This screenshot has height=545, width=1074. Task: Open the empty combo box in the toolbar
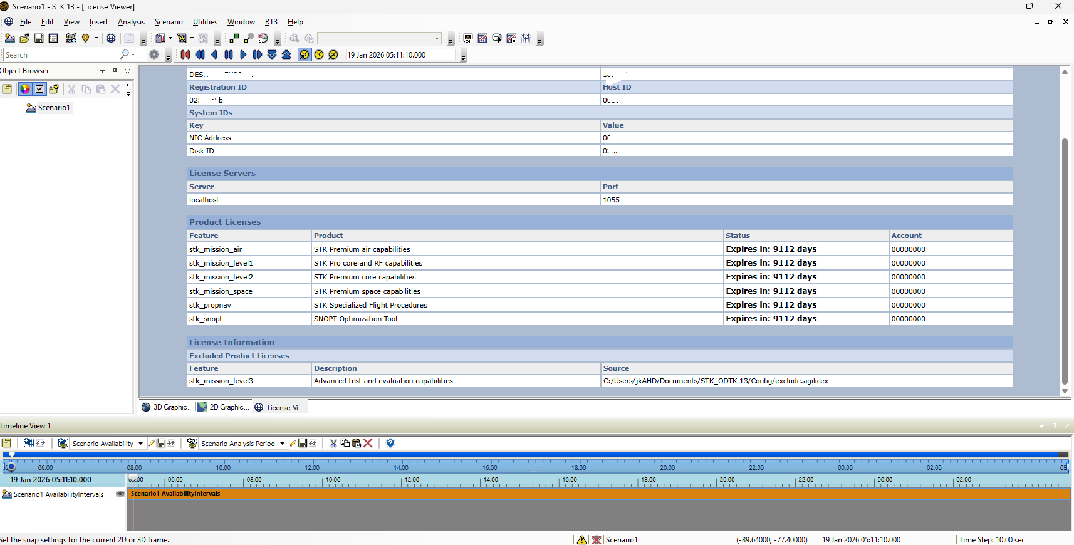379,38
